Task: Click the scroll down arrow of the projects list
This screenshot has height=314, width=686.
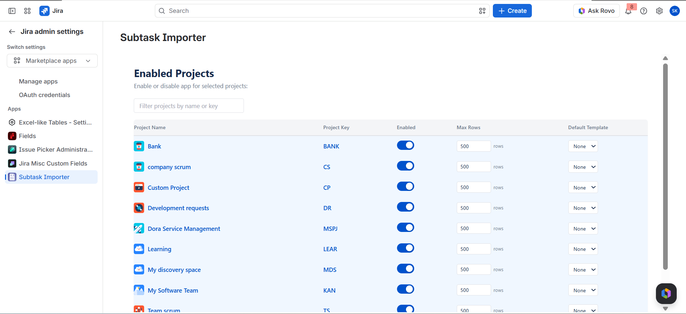Action: coord(665,309)
